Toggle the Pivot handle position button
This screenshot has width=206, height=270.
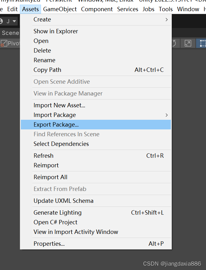pos(10,43)
